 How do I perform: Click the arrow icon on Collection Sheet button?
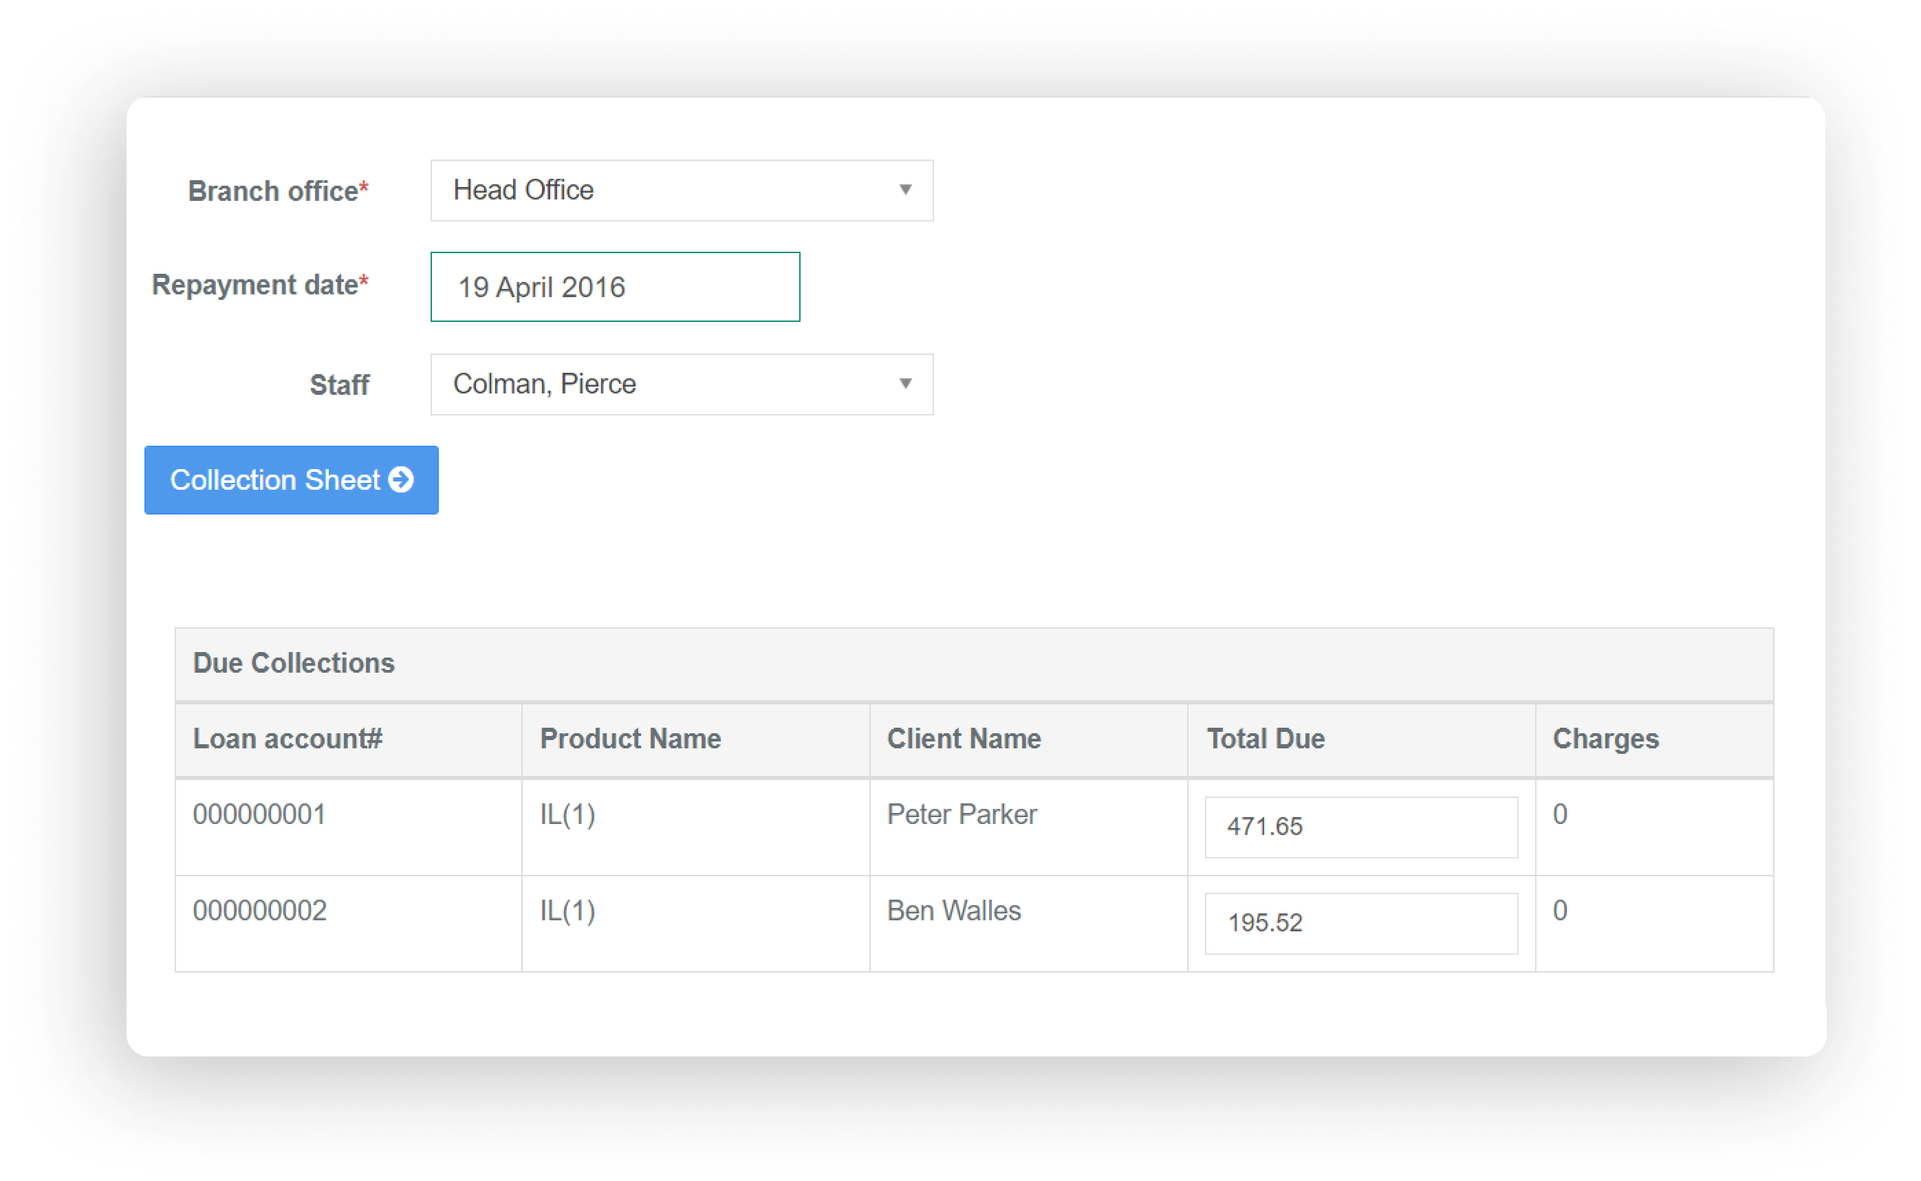tap(402, 479)
